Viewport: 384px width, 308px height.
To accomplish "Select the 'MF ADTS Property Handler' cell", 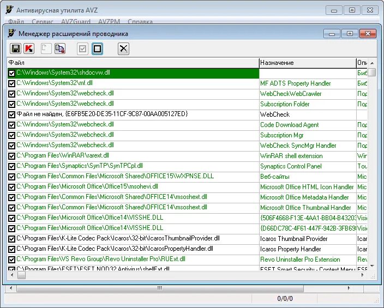I will click(x=308, y=83).
